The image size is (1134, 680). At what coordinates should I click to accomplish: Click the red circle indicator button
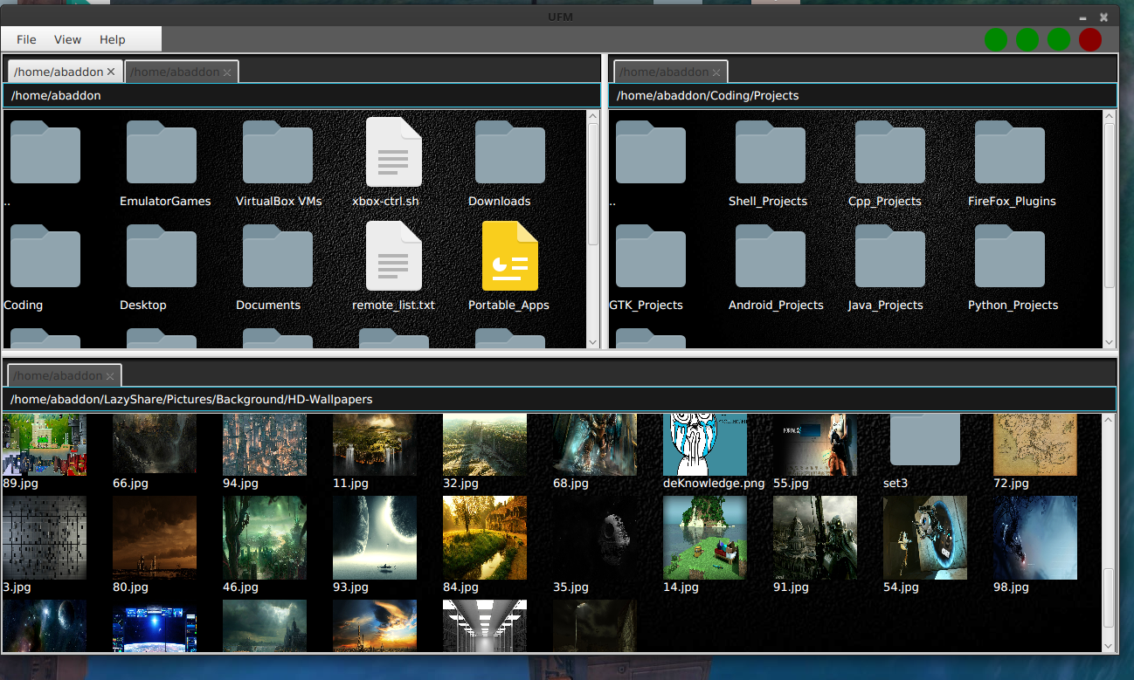(x=1090, y=39)
